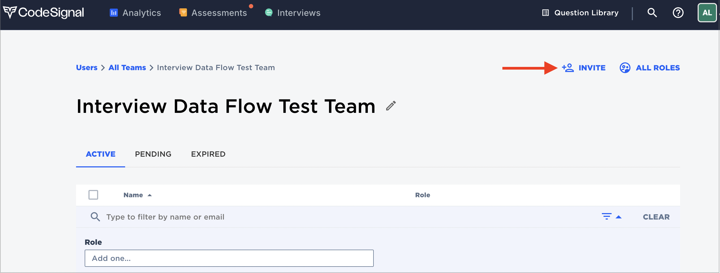Open the search magnifier in top bar
This screenshot has width=720, height=273.
(x=652, y=13)
